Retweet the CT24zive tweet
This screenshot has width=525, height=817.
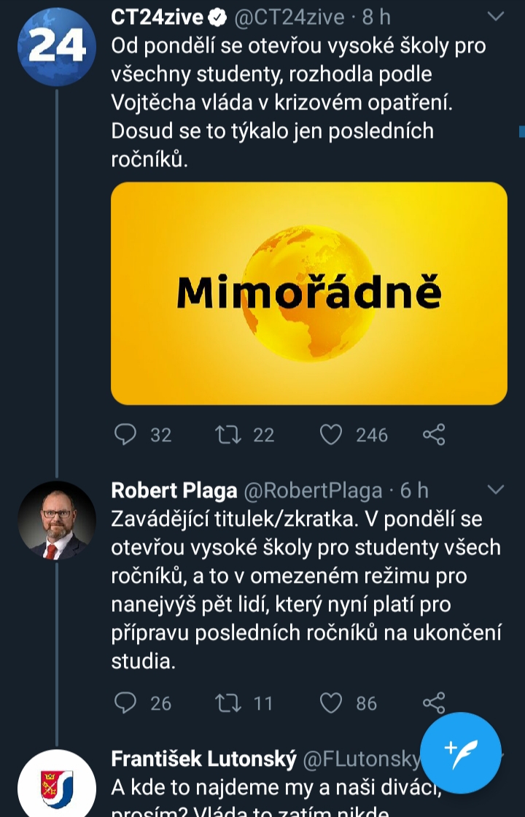click(x=228, y=435)
